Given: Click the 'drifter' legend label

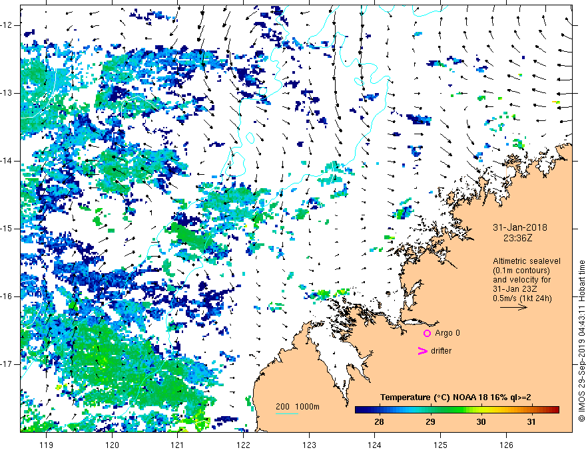Looking at the screenshot, I should [441, 351].
